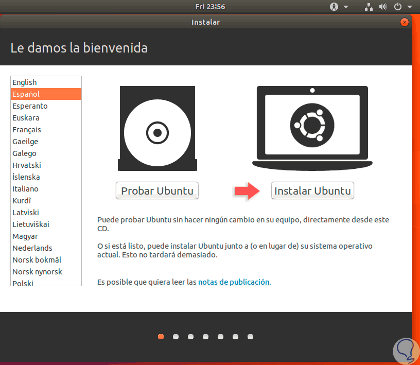Select Euskara in the language list
This screenshot has width=420, height=365.
click(46, 118)
